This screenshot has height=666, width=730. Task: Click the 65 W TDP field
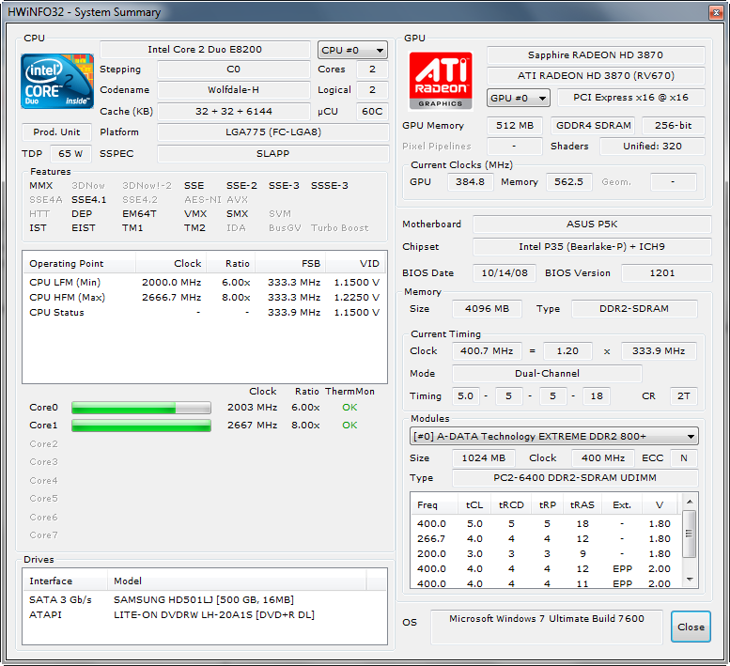point(70,154)
